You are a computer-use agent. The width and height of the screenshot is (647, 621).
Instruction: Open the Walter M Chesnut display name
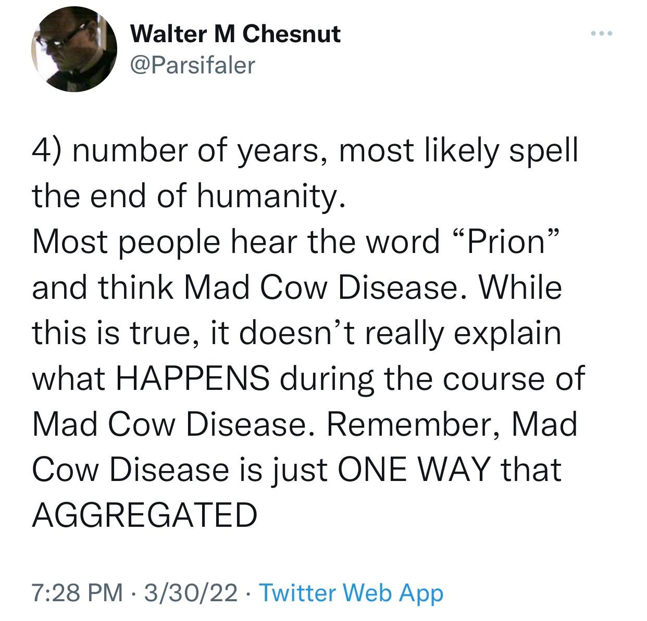[235, 34]
